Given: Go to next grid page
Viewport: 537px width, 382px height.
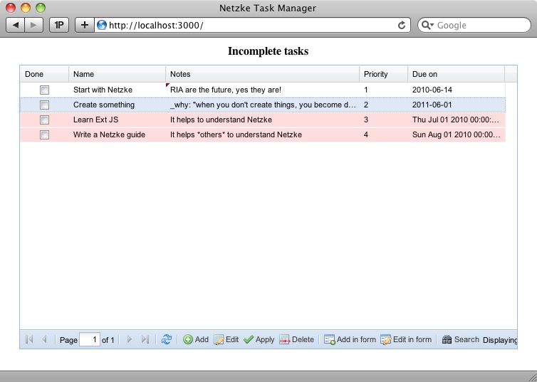Looking at the screenshot, I should coord(130,339).
